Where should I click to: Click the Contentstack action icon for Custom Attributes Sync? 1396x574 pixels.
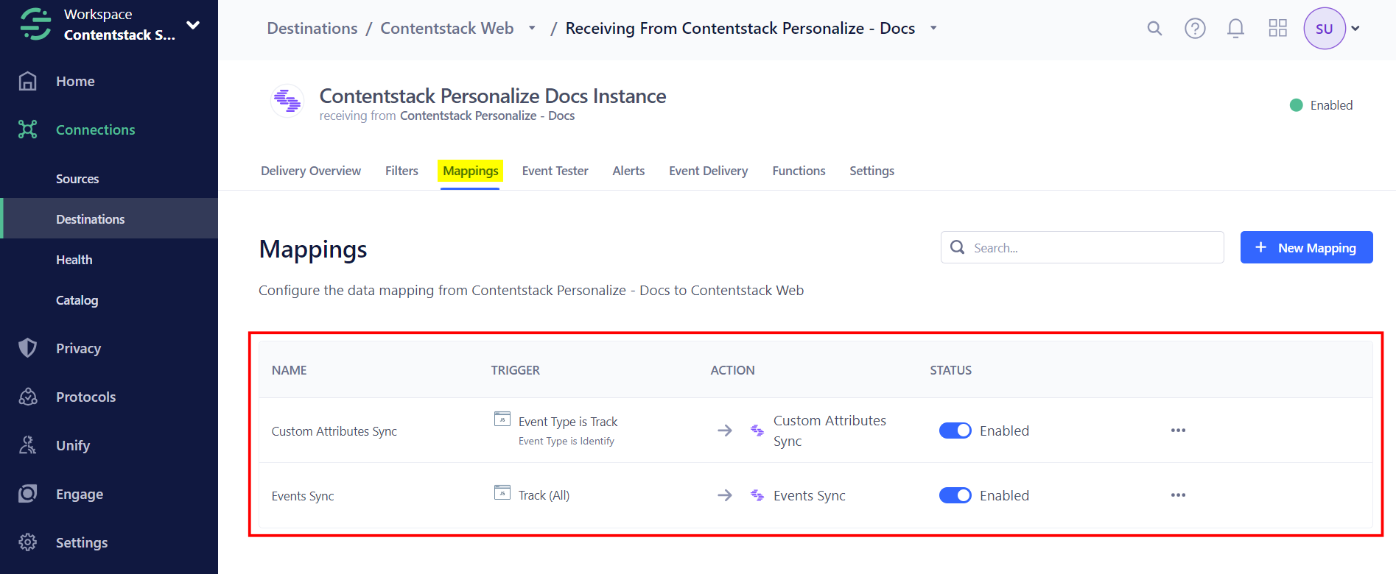[757, 431]
